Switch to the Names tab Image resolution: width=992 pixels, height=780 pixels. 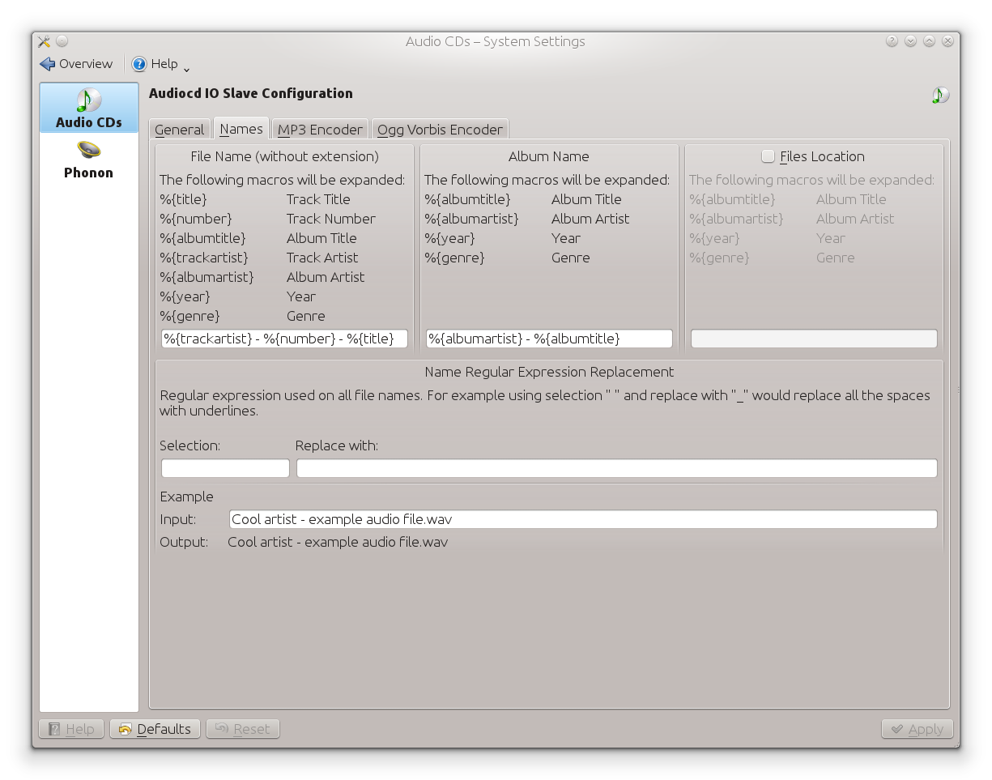coord(241,128)
